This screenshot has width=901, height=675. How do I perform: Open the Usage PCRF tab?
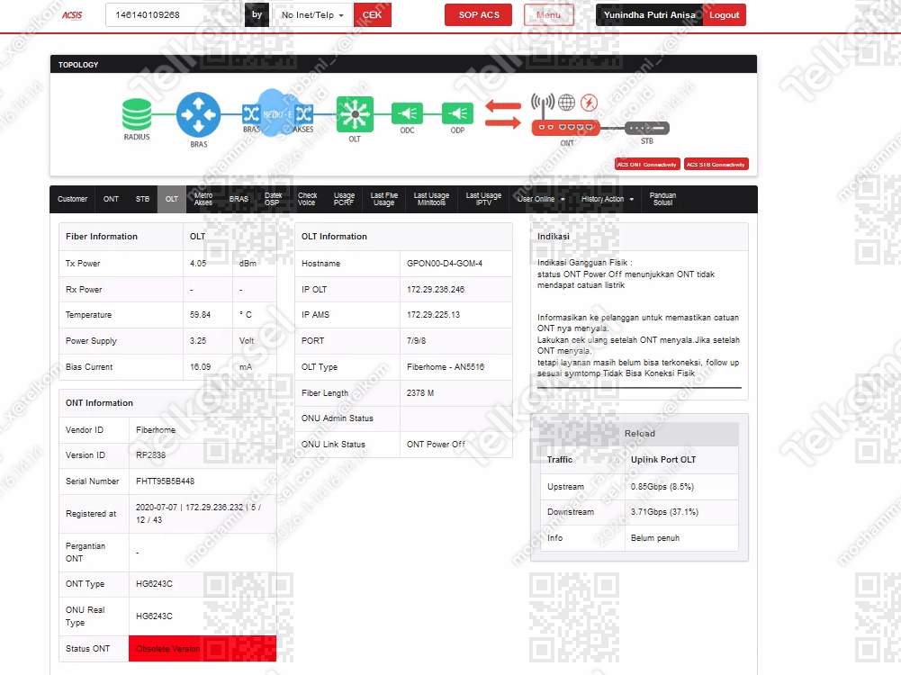[344, 199]
